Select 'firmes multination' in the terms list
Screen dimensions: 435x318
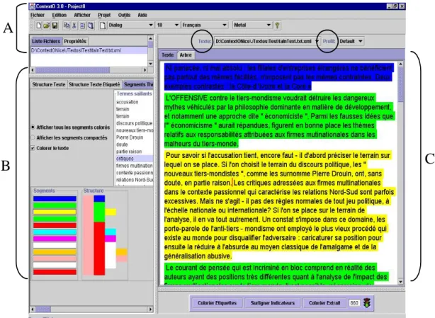click(x=135, y=166)
